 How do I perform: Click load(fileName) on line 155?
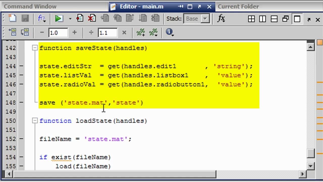(x=83, y=166)
